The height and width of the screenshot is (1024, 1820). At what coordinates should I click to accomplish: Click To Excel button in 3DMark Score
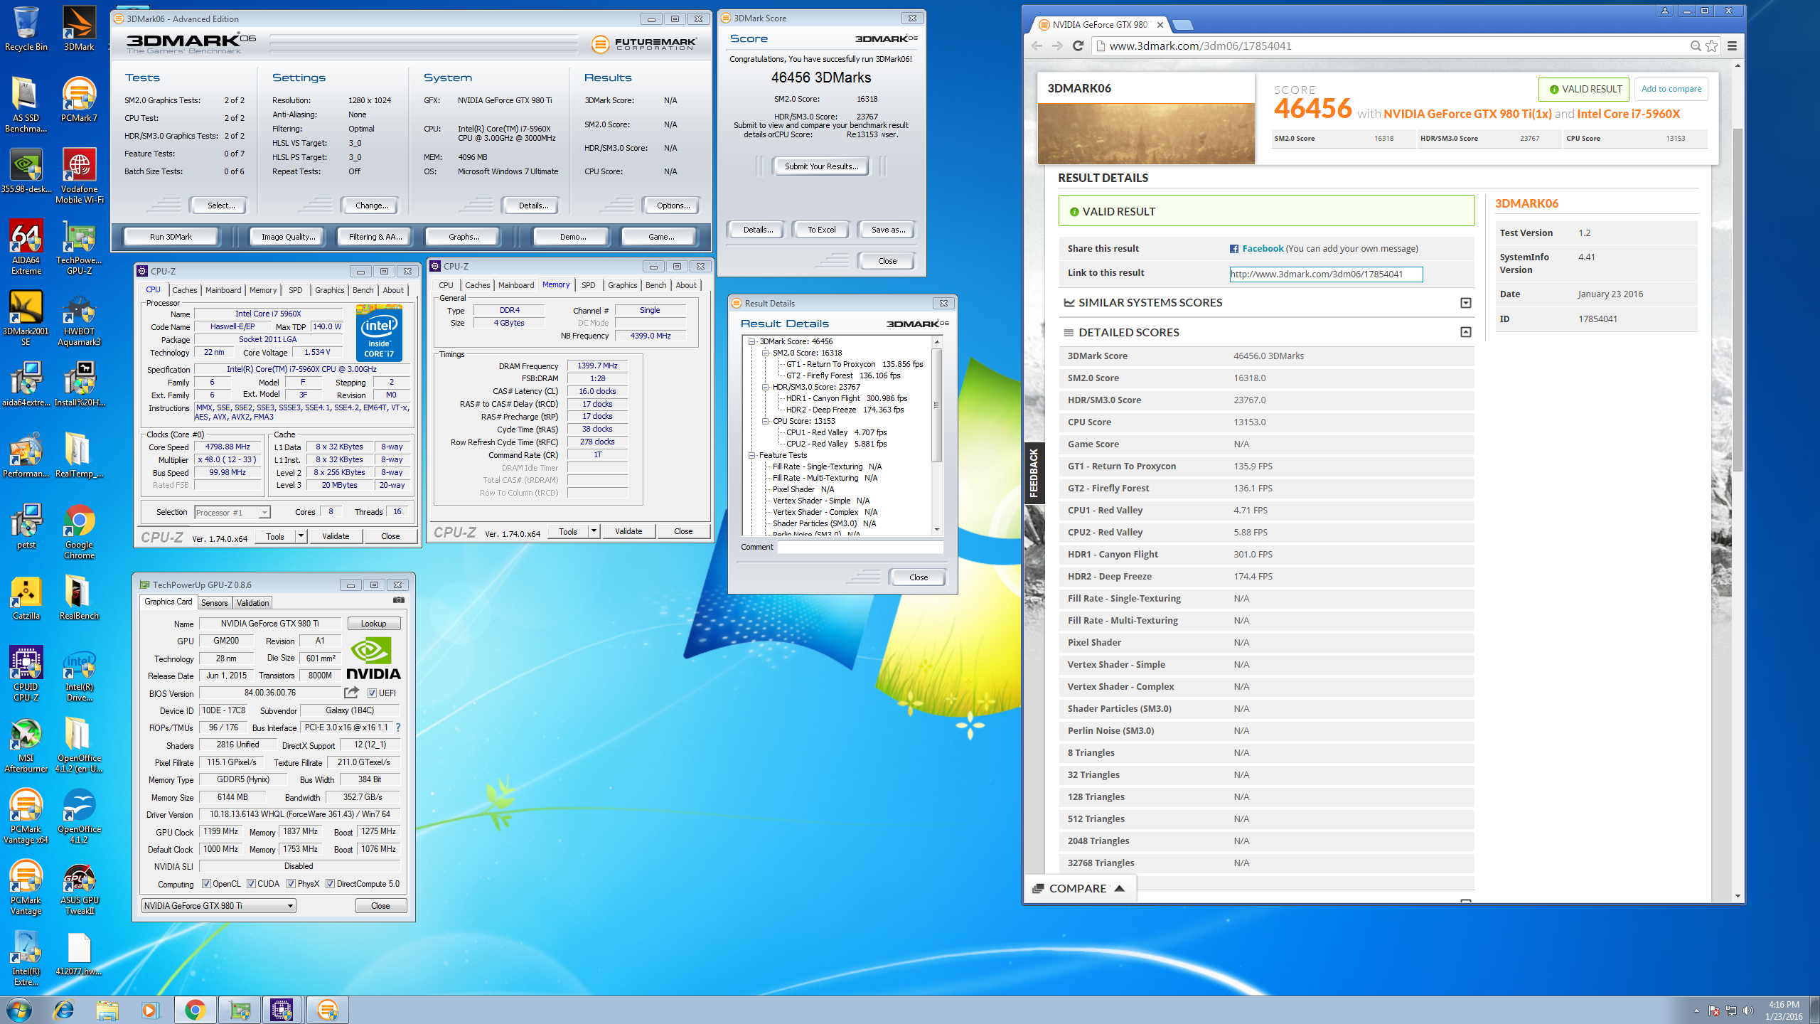(x=822, y=230)
